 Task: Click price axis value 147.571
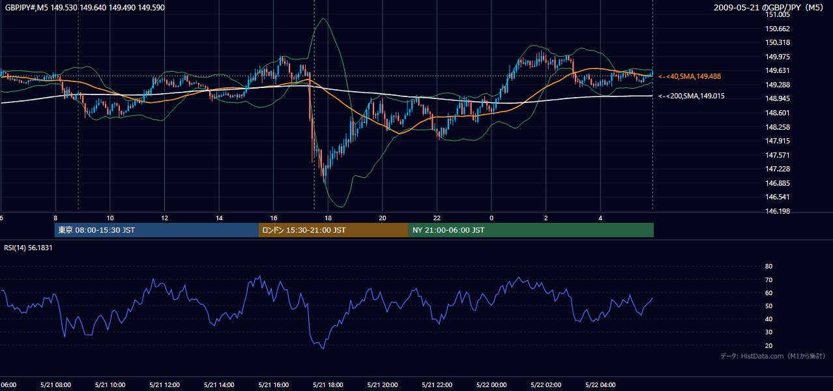(777, 154)
